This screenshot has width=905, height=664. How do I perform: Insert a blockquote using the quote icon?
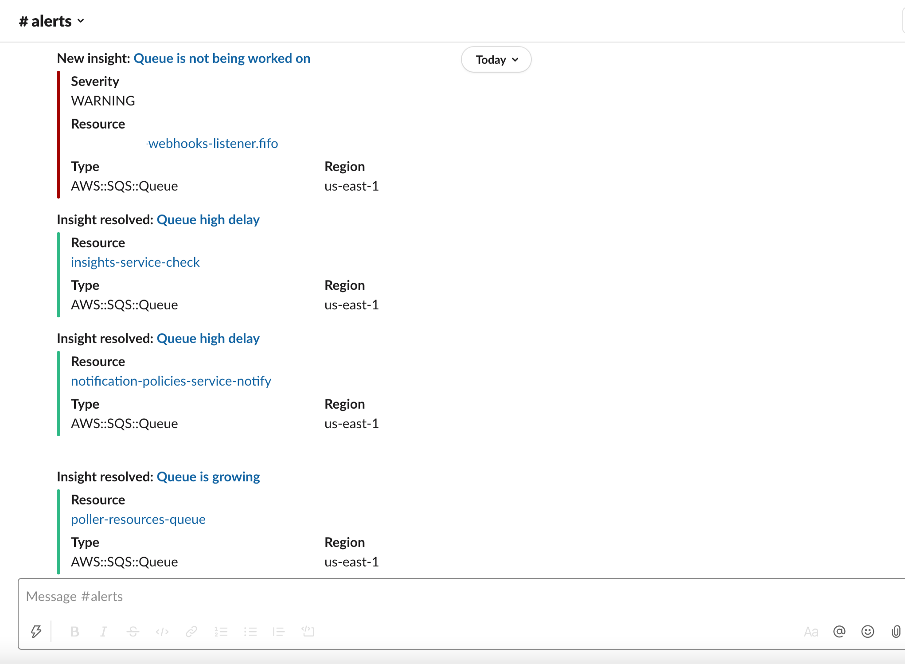point(279,632)
